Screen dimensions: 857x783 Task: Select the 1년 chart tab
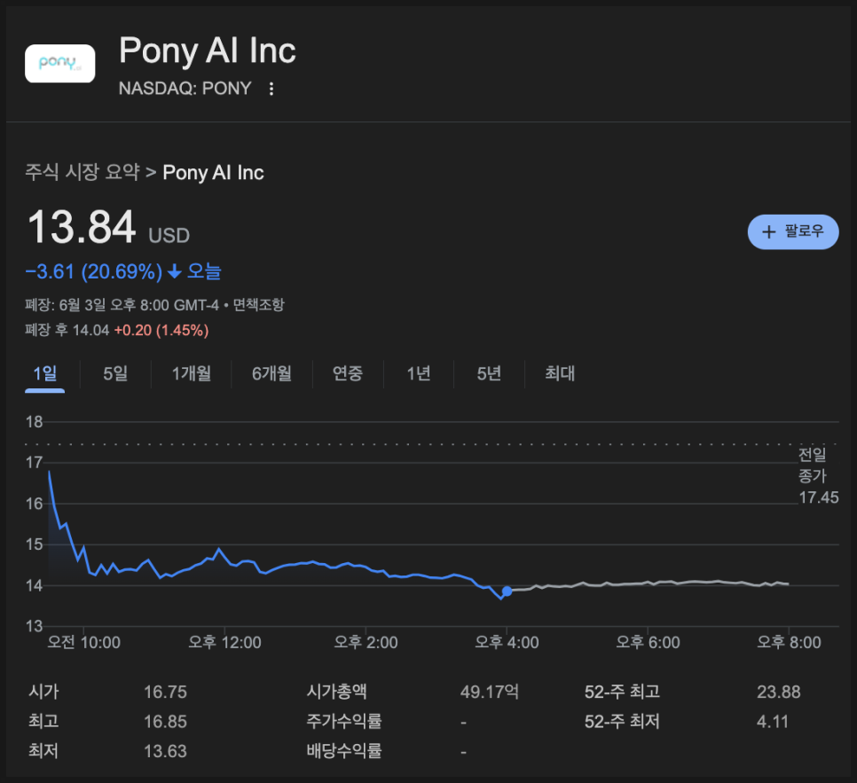tap(419, 373)
